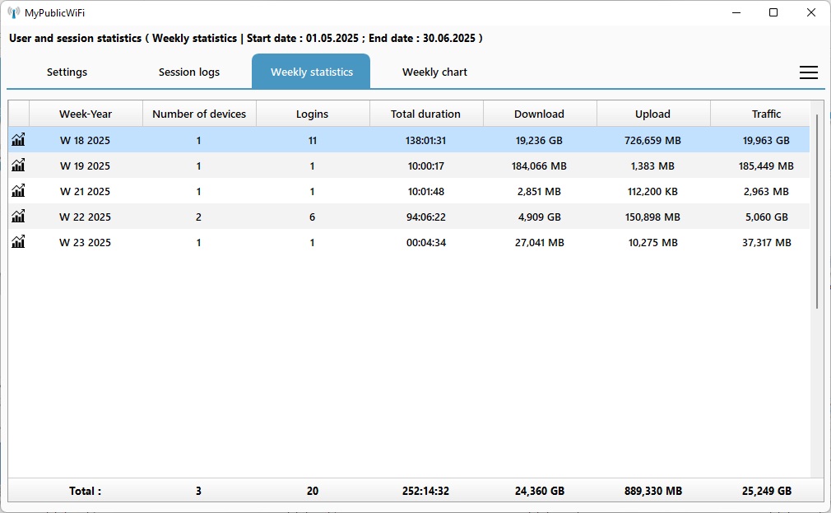Click the MyPublicWiFi app icon in title bar
This screenshot has width=831, height=513.
[14, 12]
